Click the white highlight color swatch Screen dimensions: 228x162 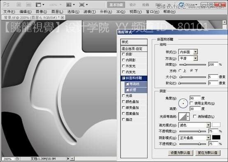[x=216, y=125]
